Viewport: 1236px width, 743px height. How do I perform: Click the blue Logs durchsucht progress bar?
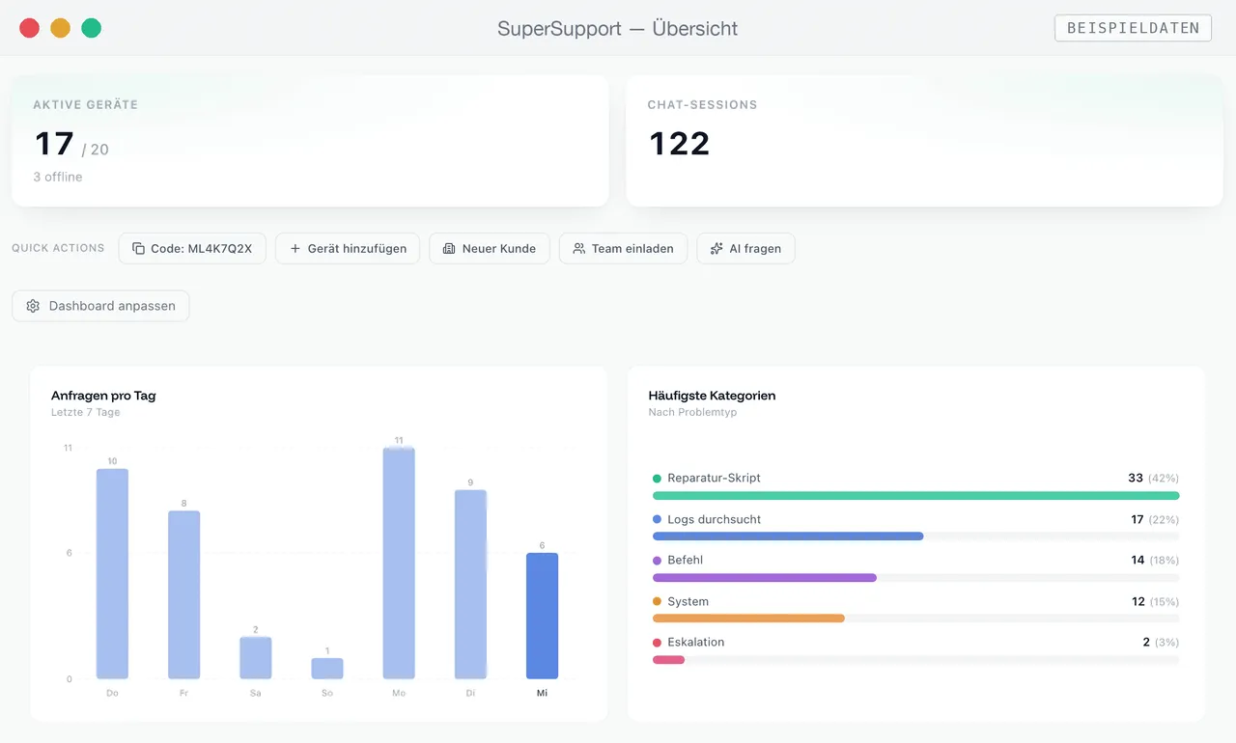coord(788,537)
